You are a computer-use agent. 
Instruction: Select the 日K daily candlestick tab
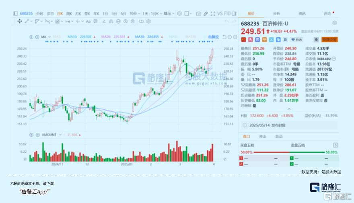tap(60, 14)
